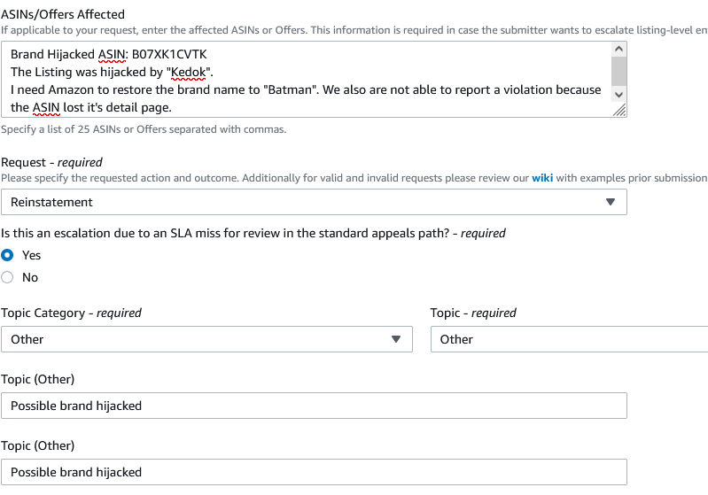Open the Reinstatement request dropdown
The height and width of the screenshot is (495, 708).
(x=314, y=202)
